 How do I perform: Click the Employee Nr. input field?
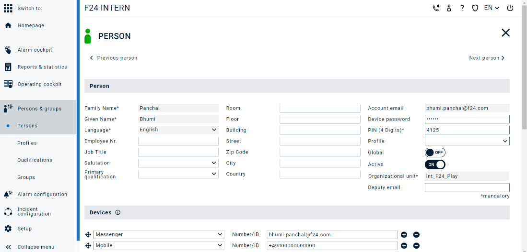178,141
